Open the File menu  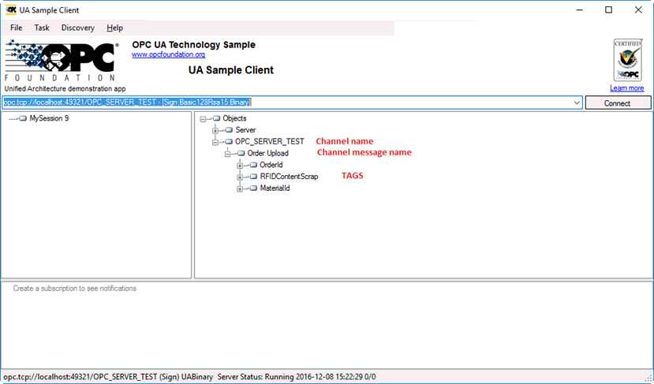tap(17, 28)
